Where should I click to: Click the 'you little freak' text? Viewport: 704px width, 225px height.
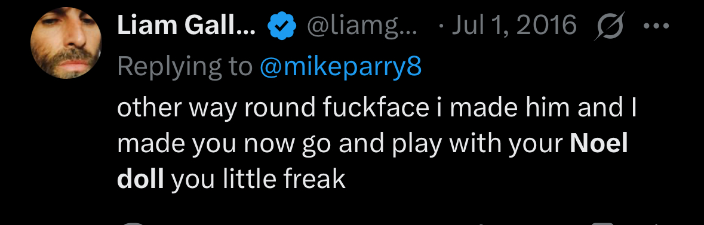[258, 179]
